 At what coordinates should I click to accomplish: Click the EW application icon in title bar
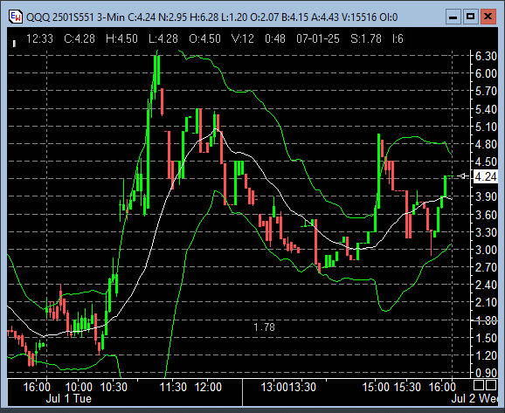(x=16, y=17)
